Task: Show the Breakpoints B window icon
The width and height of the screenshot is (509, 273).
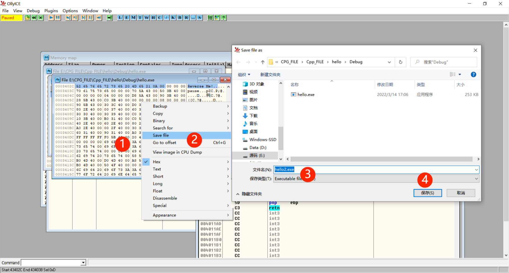Action: tap(180, 18)
